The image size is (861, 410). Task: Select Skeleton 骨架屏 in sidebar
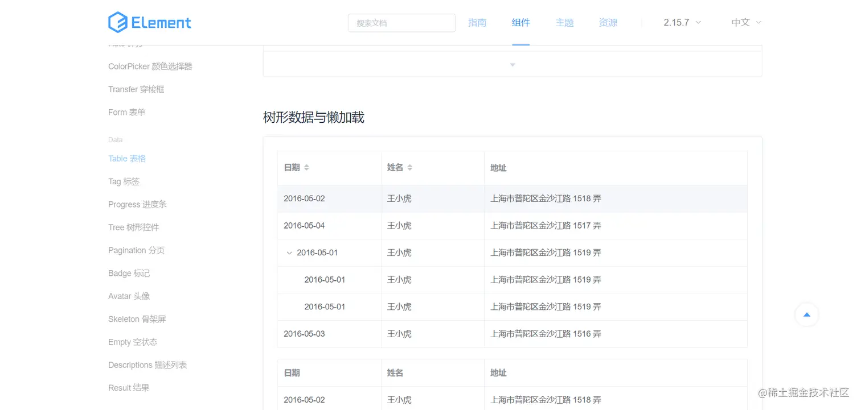(x=137, y=319)
